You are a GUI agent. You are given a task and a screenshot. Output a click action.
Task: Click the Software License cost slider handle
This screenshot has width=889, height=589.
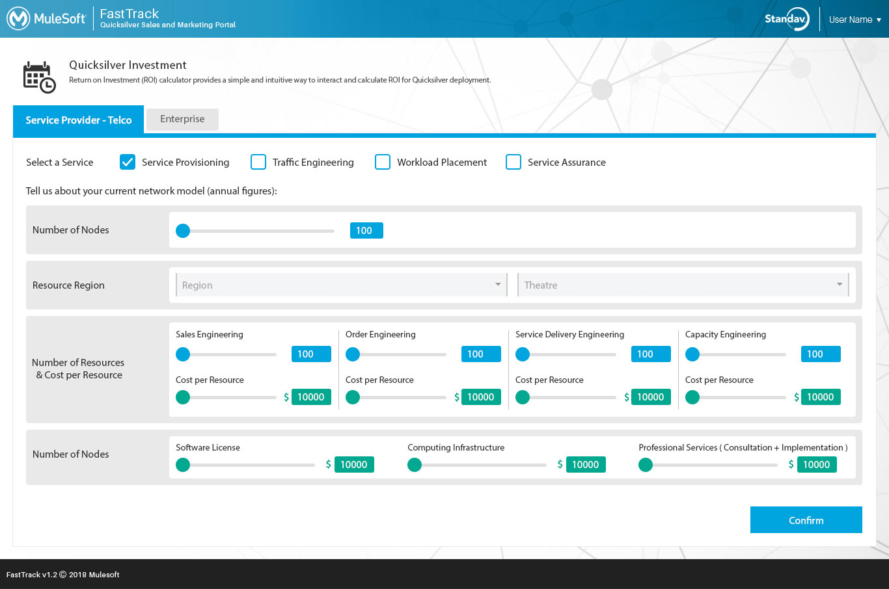click(183, 465)
